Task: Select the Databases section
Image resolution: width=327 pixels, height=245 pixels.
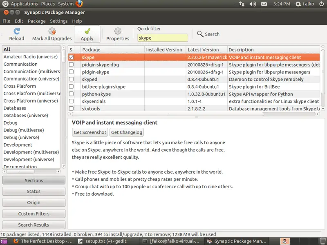Action: coord(31,108)
